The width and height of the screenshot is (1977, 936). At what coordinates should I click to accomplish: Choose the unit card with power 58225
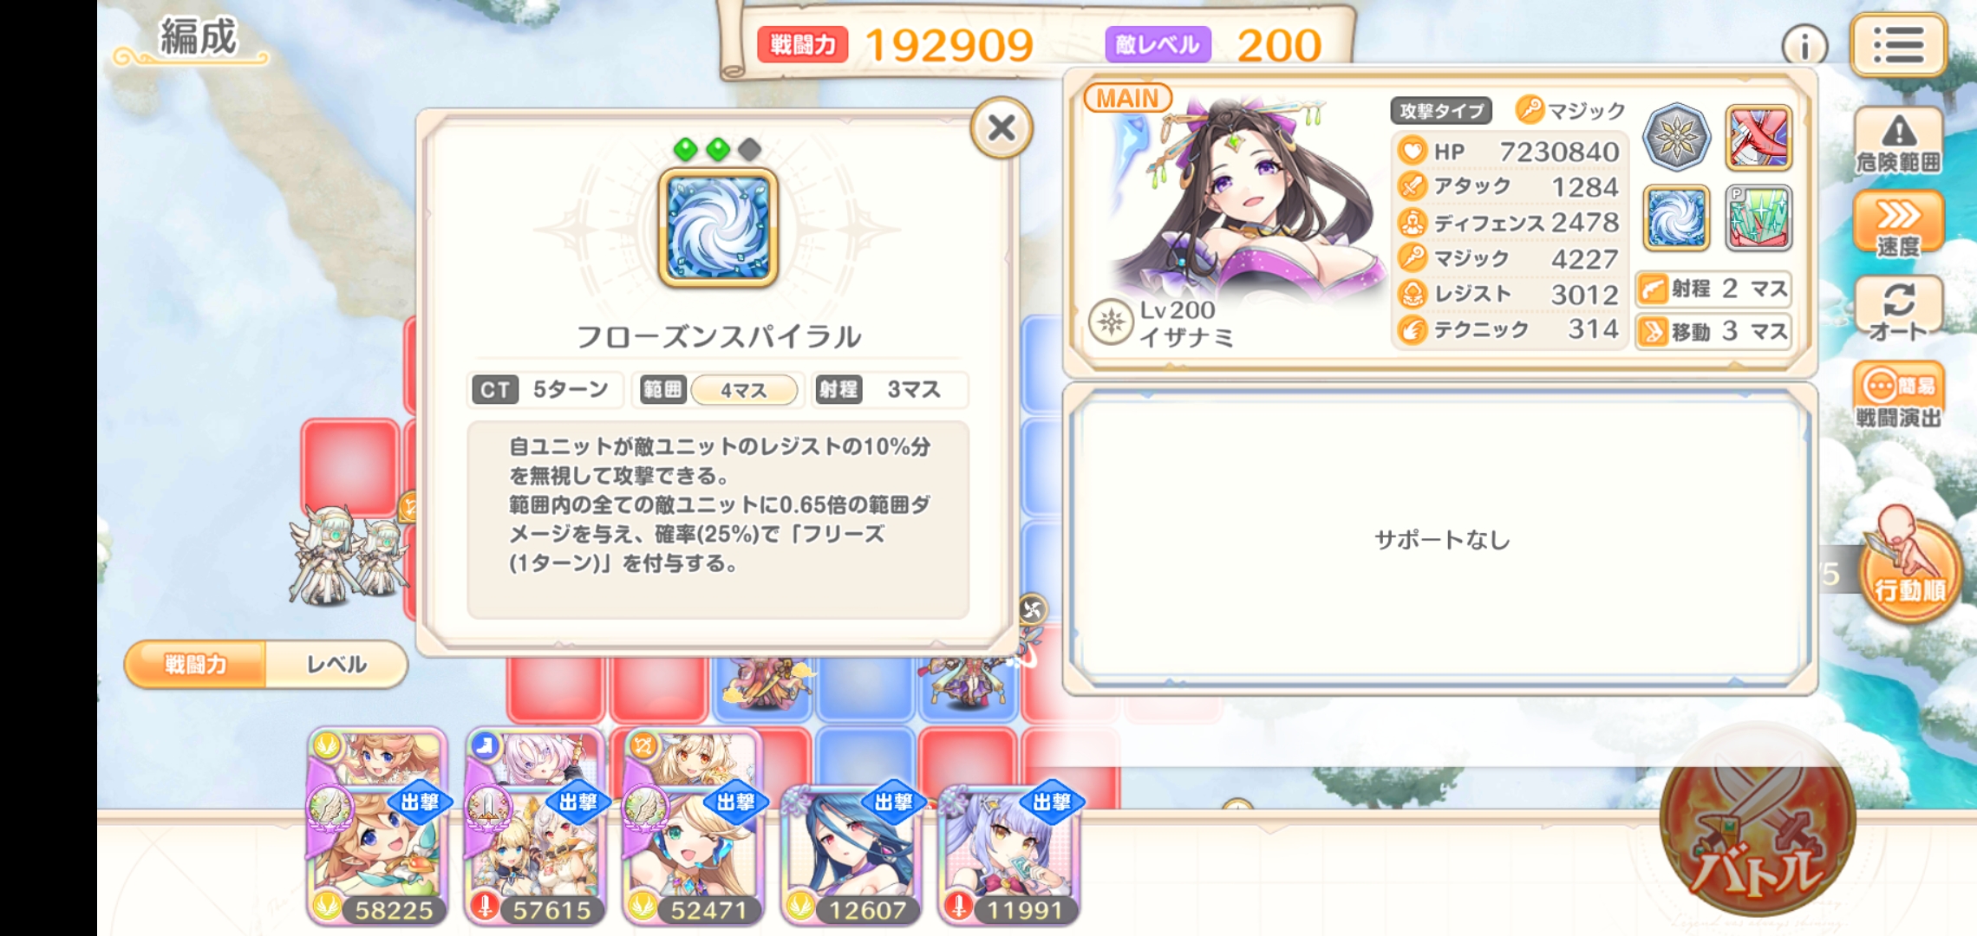[377, 828]
